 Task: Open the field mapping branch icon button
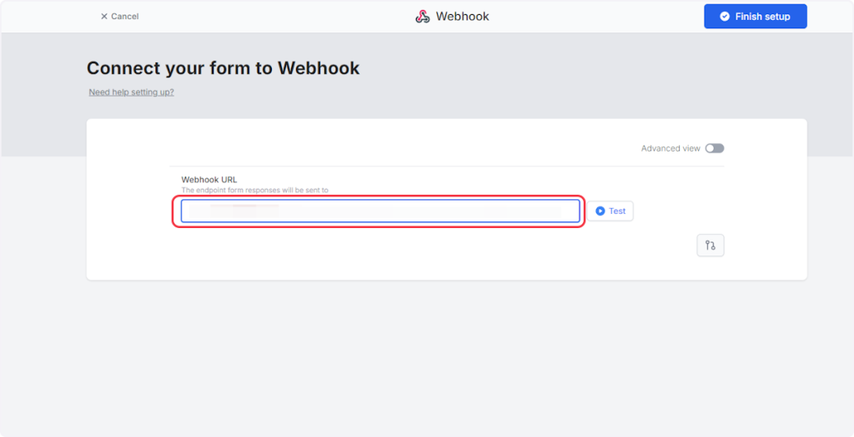click(711, 246)
